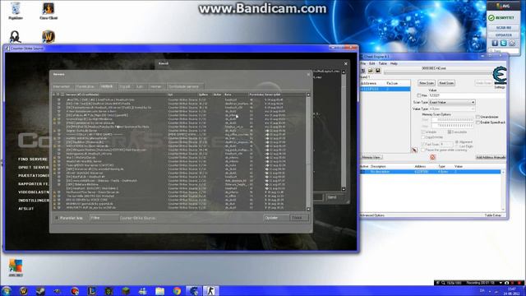
Task: Click the Cheat Engine logo settings icon
Action: [500, 76]
